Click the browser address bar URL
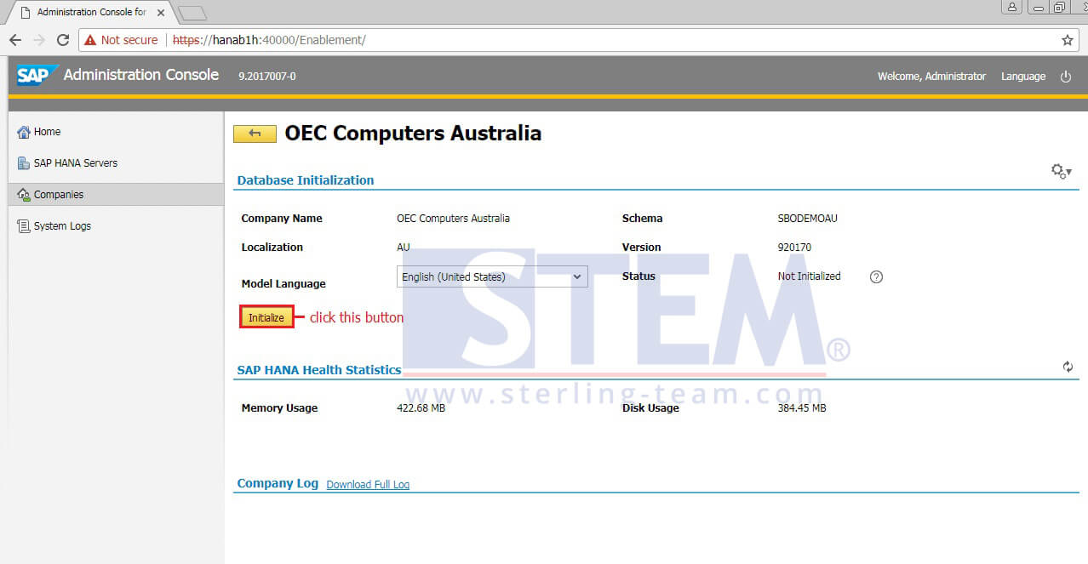 coord(269,40)
